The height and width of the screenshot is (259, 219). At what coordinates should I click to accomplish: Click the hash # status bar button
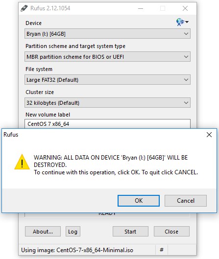[x=162, y=250]
